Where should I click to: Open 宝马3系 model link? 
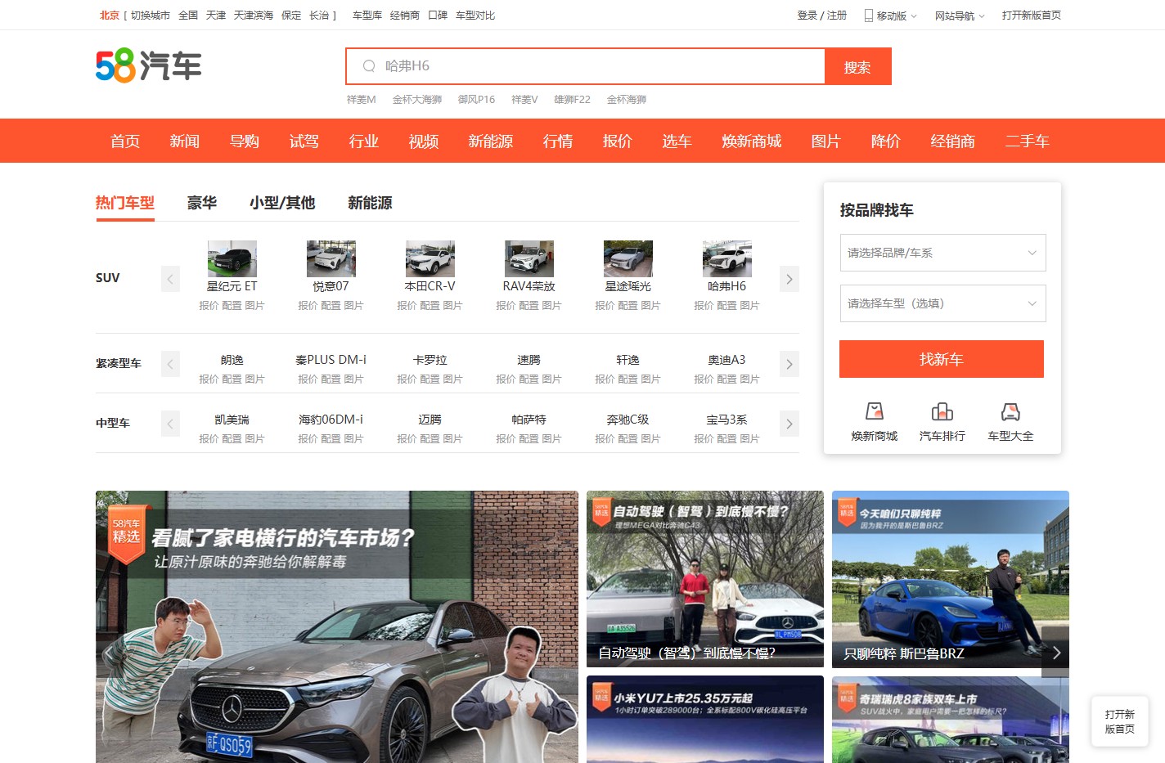pos(727,420)
